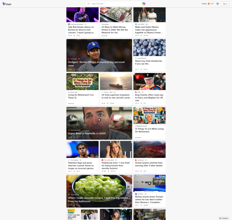
Task: Open the MSN logo home link
Action: (x=7, y=4)
